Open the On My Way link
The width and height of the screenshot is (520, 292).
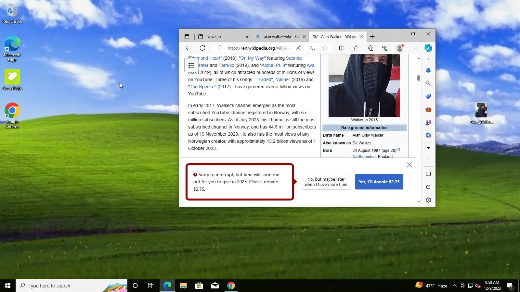pyautogui.click(x=252, y=58)
